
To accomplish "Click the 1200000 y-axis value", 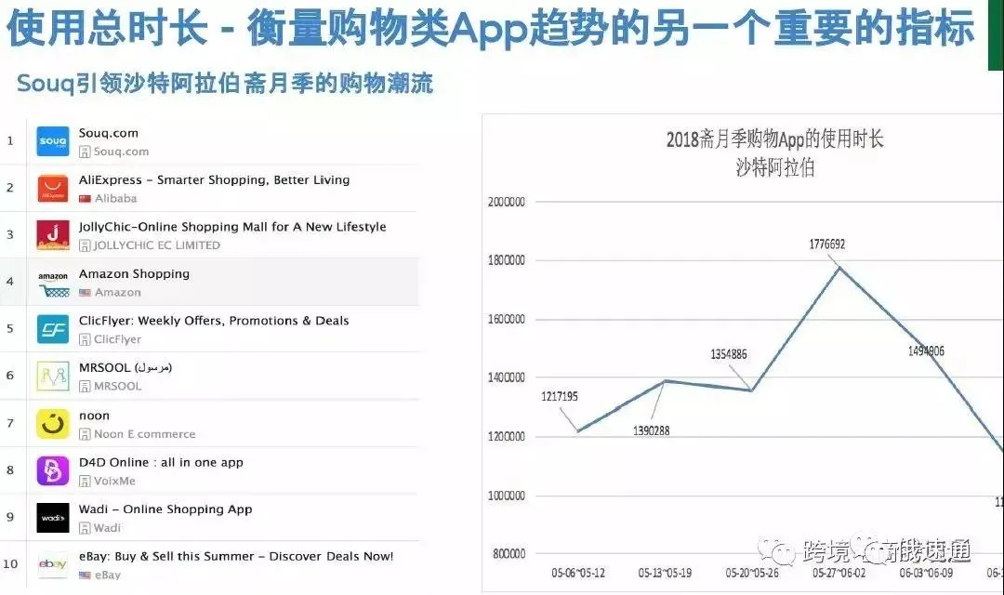I will [507, 437].
